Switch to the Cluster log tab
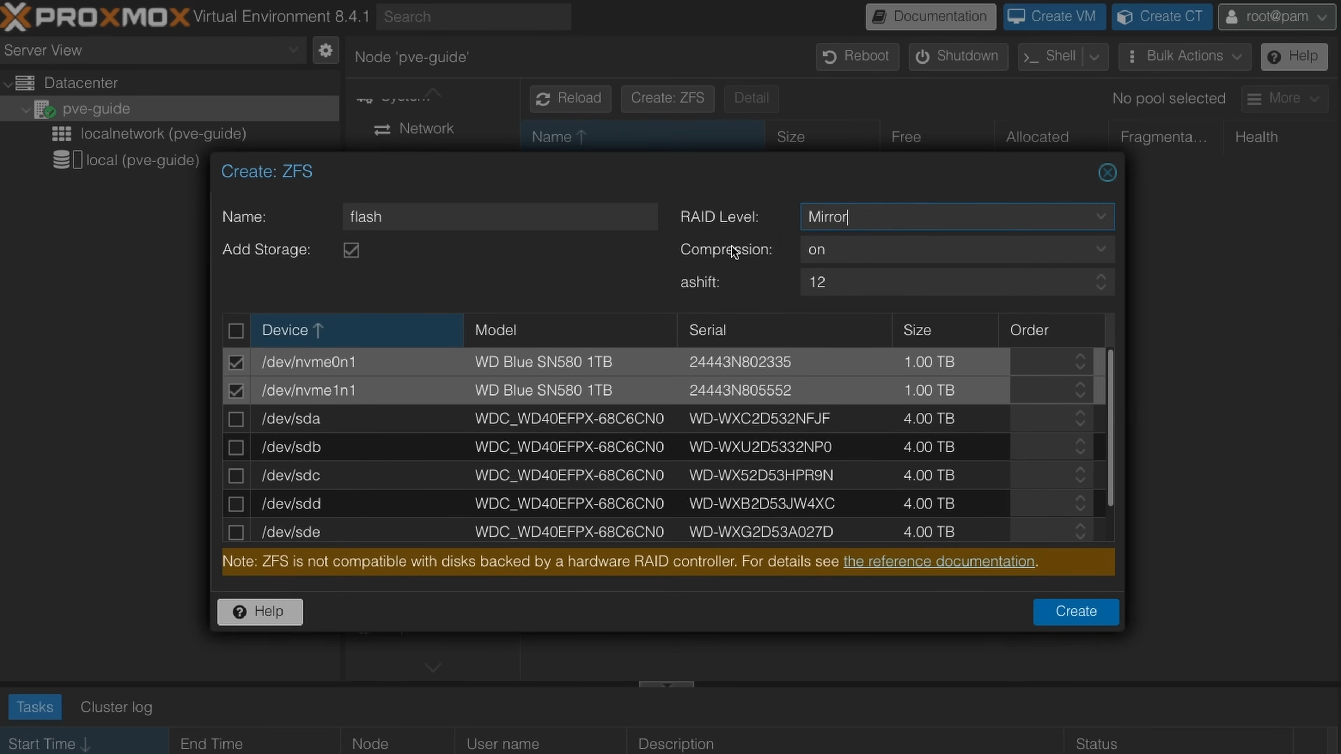This screenshot has width=1341, height=754. pyautogui.click(x=116, y=707)
